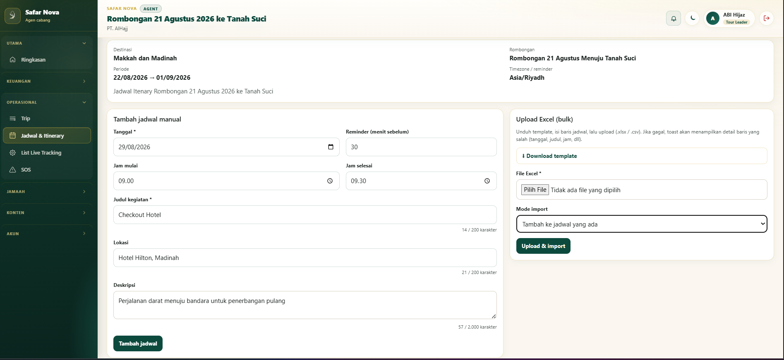Click the page title Rombongan 21 Agustus 2026
This screenshot has height=360, width=784.
[x=187, y=19]
